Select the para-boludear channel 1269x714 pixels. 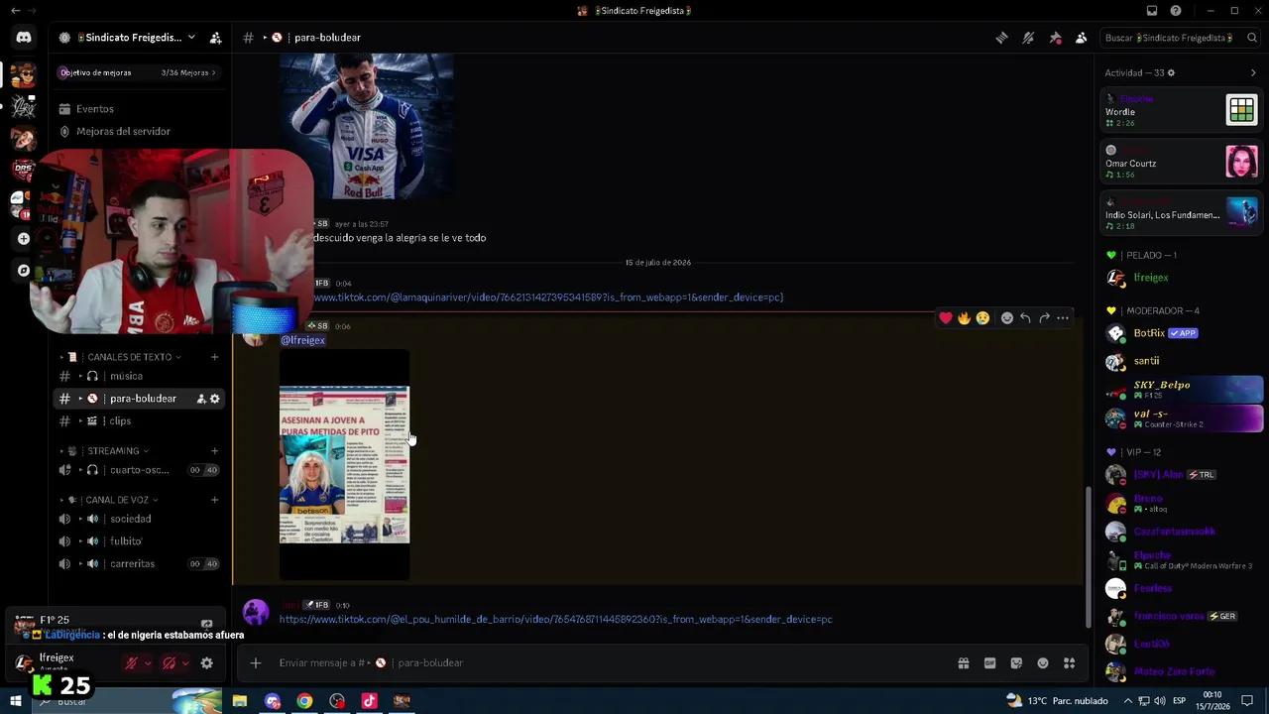click(x=139, y=399)
